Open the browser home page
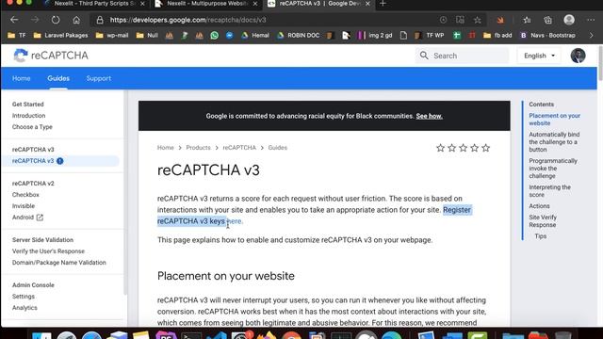Image resolution: width=603 pixels, height=339 pixels. (x=76, y=20)
